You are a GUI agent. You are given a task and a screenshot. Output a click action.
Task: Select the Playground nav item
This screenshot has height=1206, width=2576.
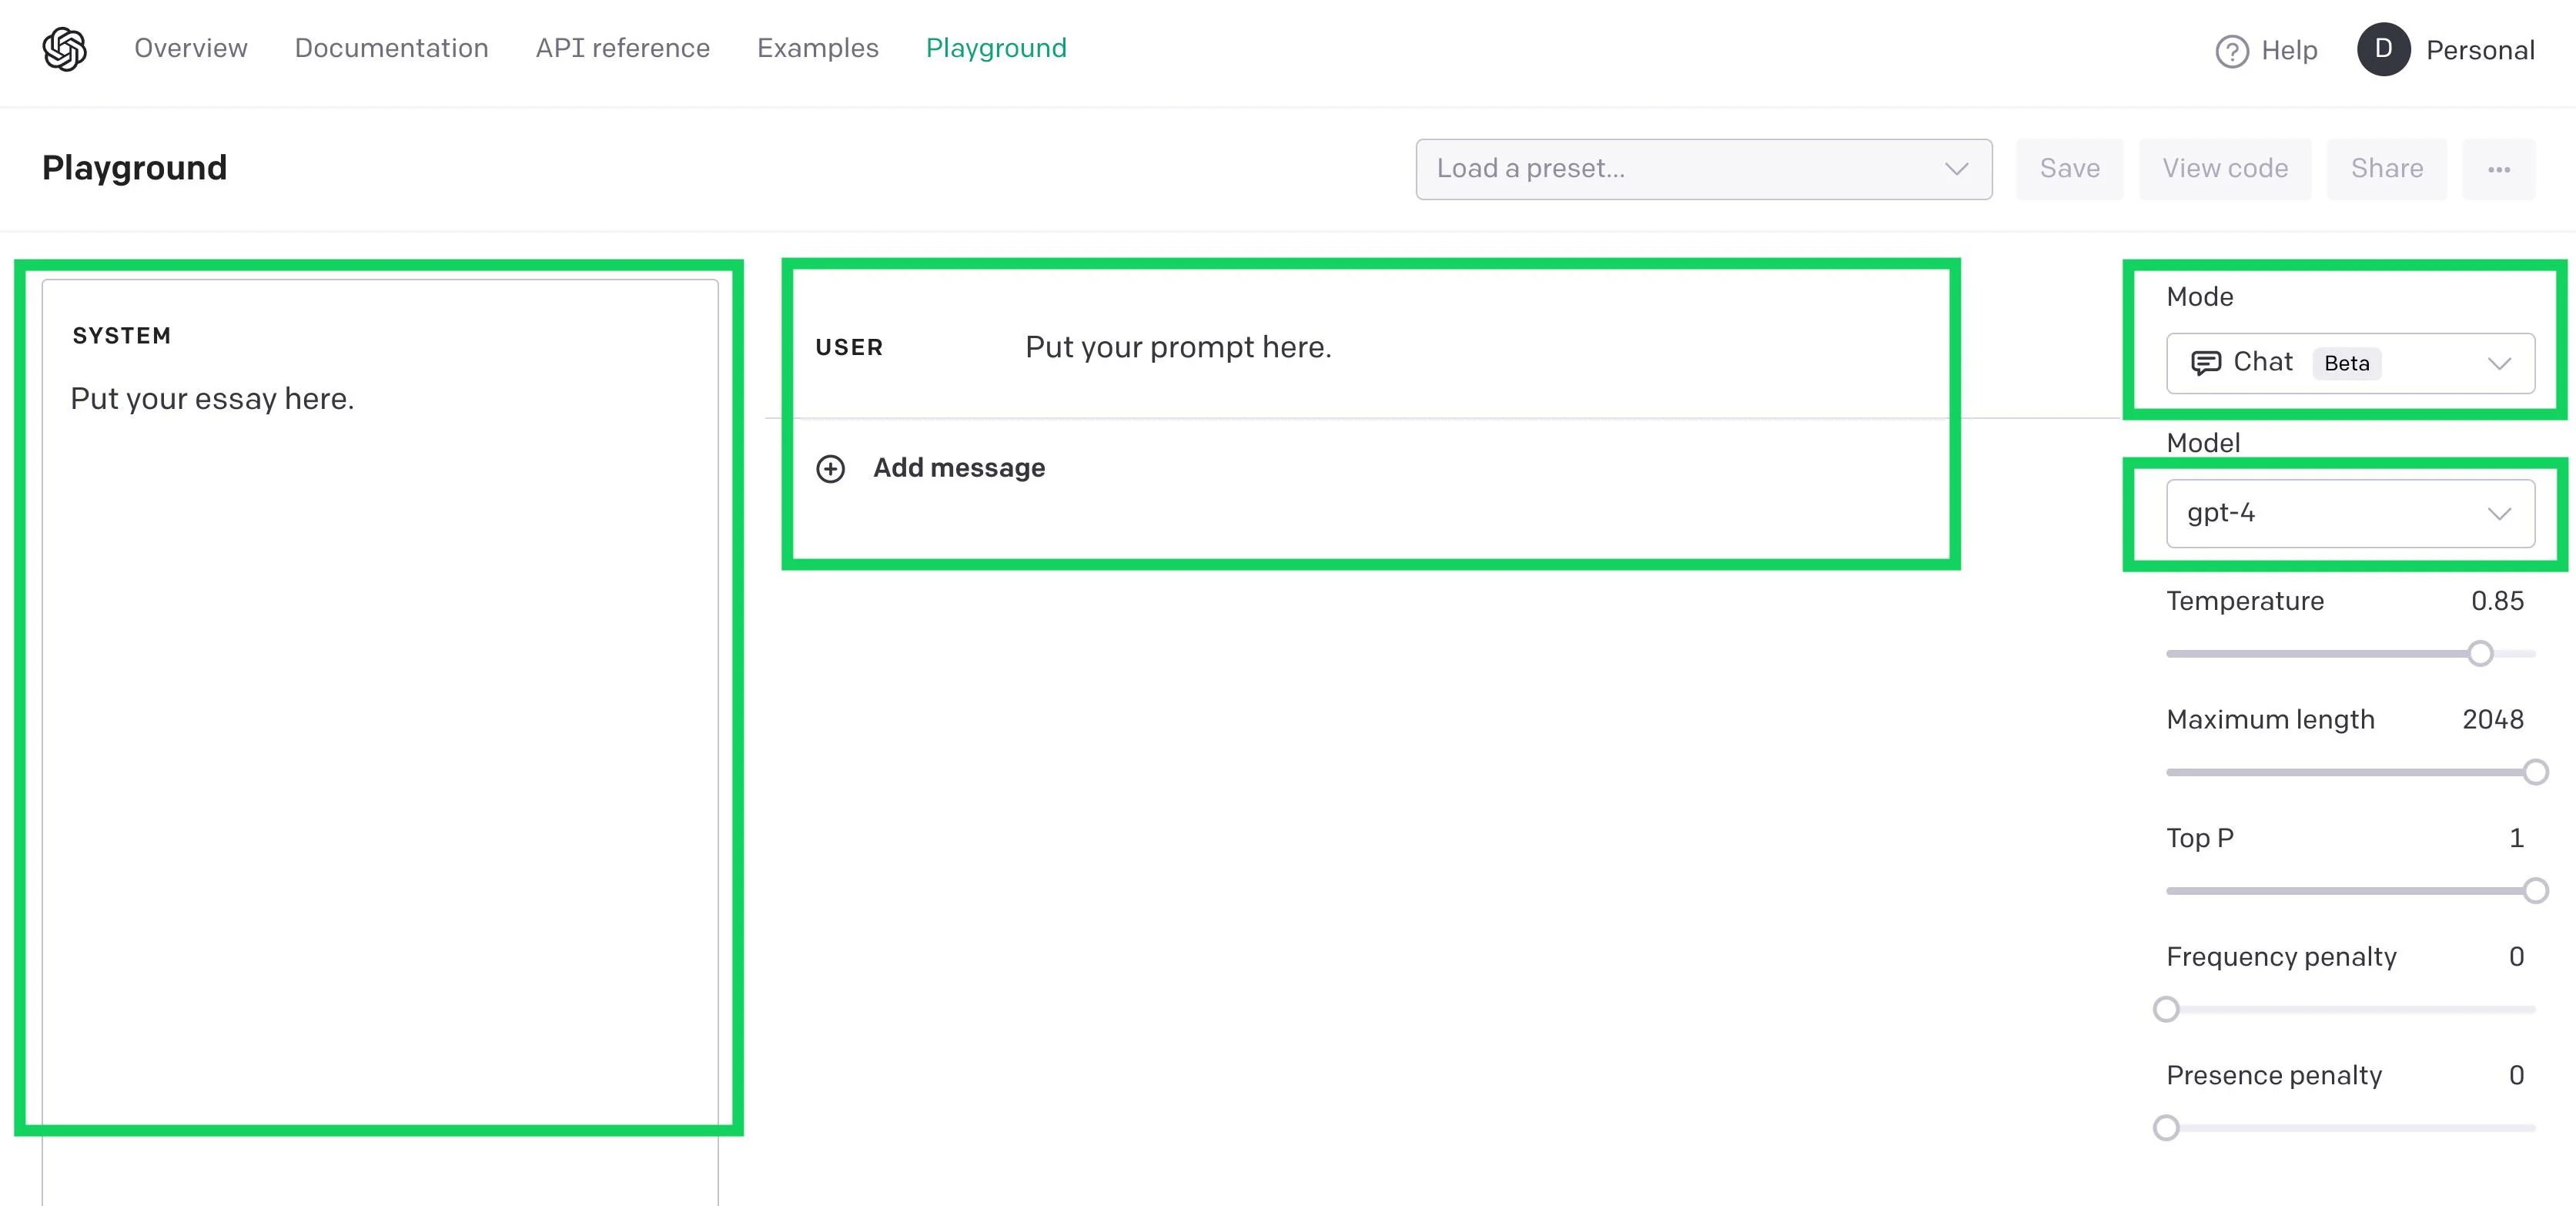click(x=996, y=48)
